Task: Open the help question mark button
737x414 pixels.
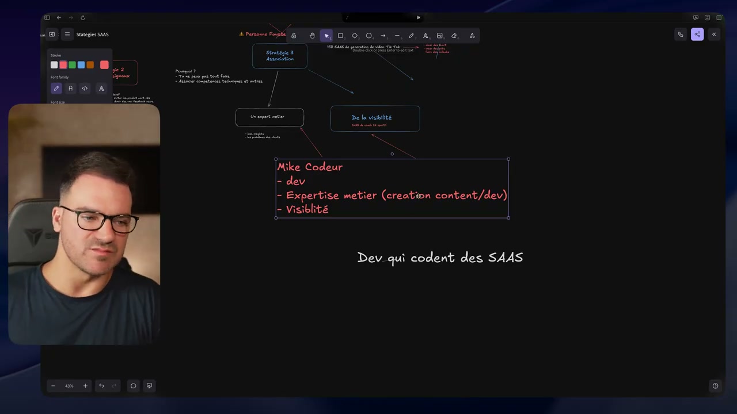Action: coord(715,386)
